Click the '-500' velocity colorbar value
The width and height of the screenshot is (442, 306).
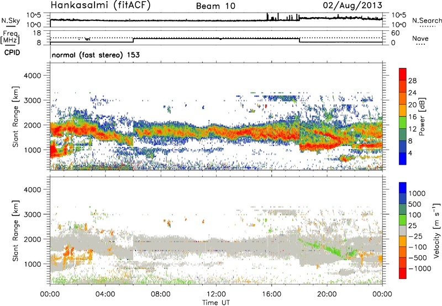click(418, 258)
